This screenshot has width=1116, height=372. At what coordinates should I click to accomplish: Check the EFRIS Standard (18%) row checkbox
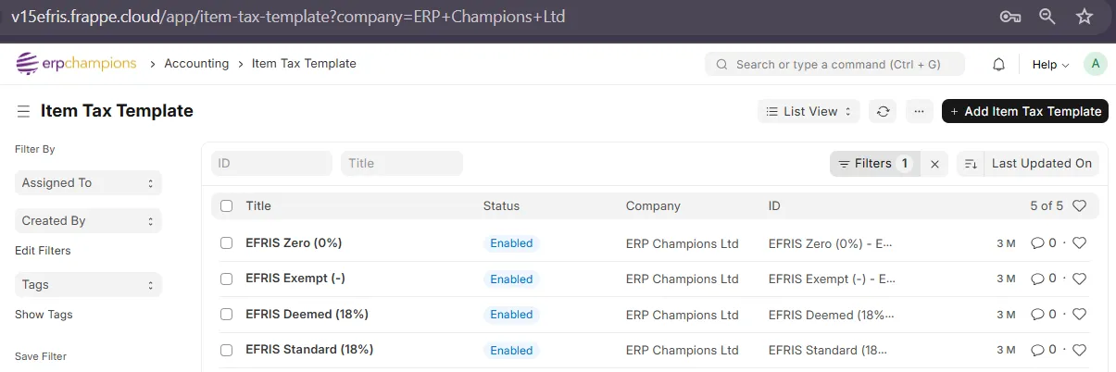point(227,350)
